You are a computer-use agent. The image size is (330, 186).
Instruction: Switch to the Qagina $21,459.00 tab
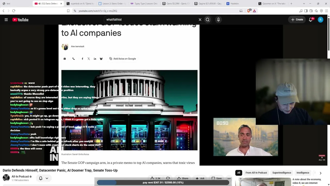coord(208,4)
